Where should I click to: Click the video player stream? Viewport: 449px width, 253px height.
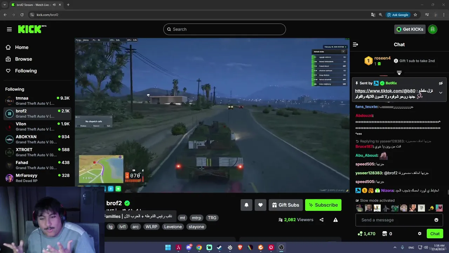[212, 115]
